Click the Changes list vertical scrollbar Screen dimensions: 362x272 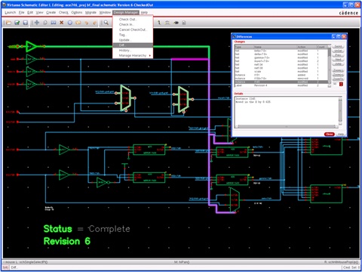pos(330,66)
